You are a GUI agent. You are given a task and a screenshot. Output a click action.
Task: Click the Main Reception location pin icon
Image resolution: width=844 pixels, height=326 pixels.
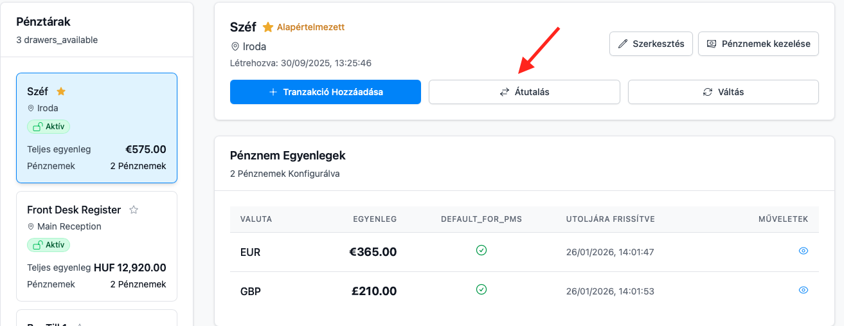(31, 227)
